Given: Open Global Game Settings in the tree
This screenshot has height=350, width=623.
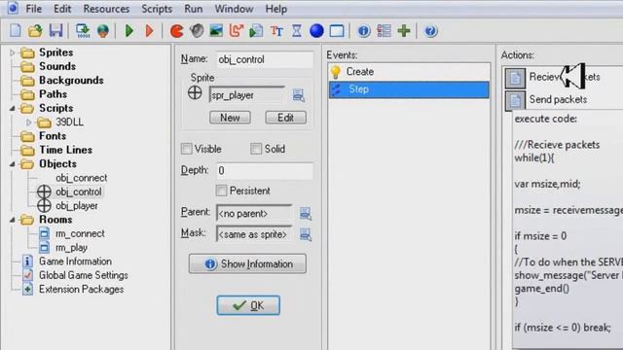Looking at the screenshot, I should (84, 275).
